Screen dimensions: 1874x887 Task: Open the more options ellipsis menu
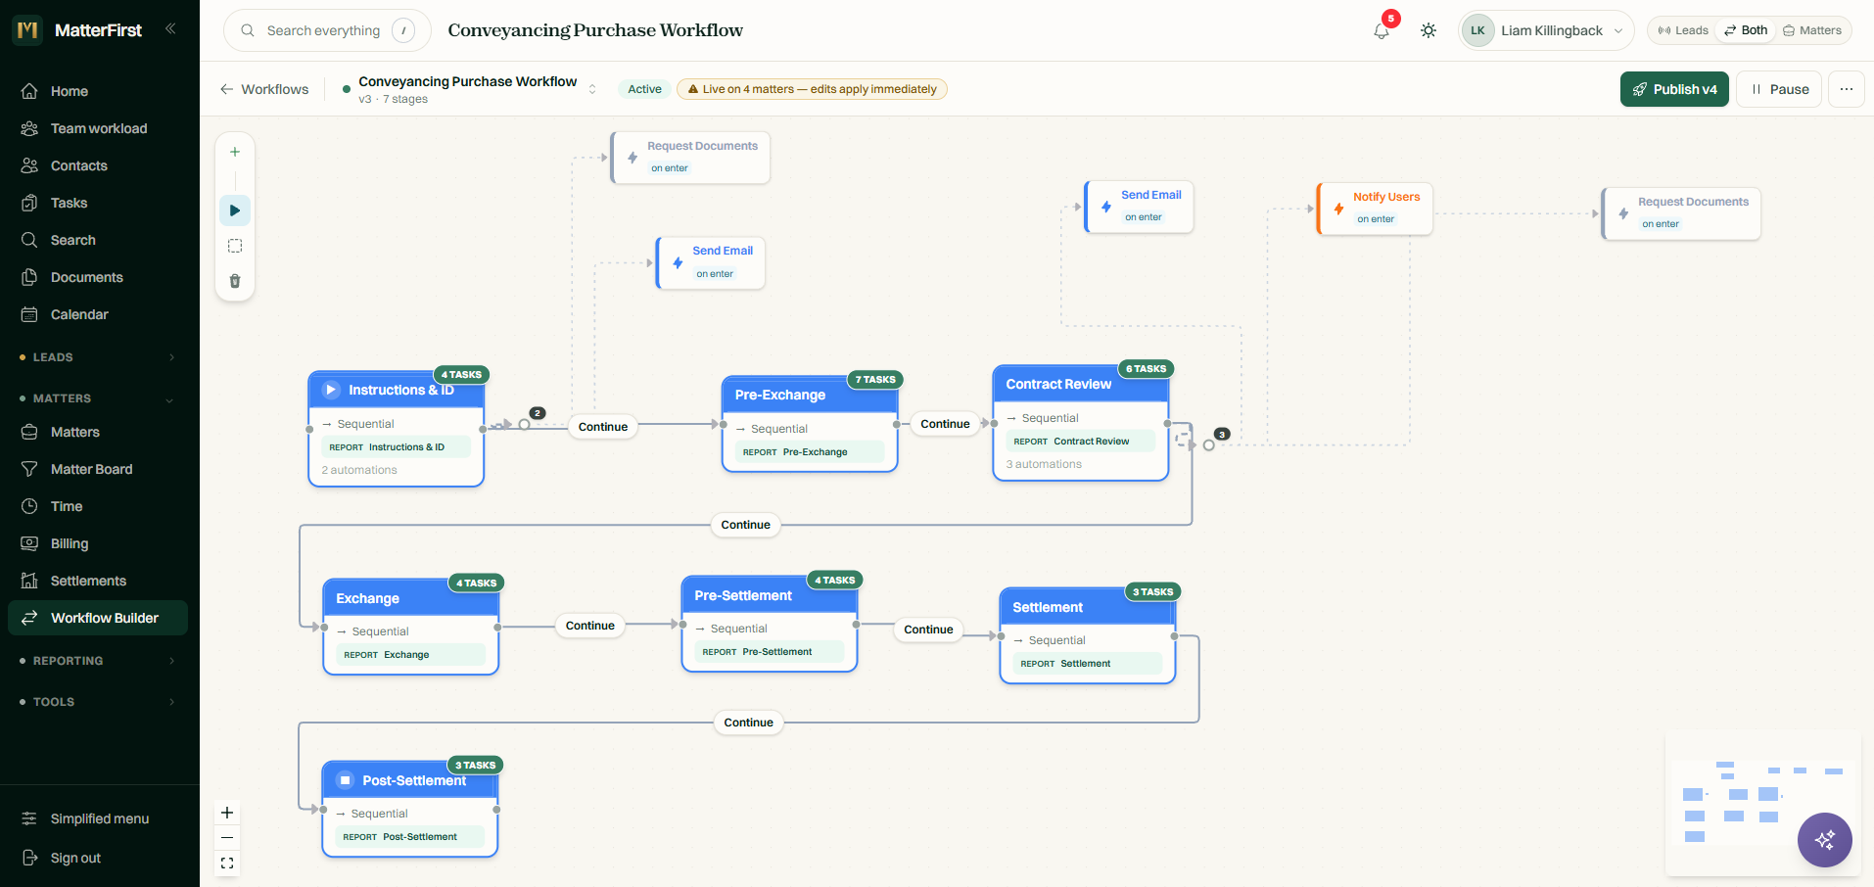(1846, 89)
